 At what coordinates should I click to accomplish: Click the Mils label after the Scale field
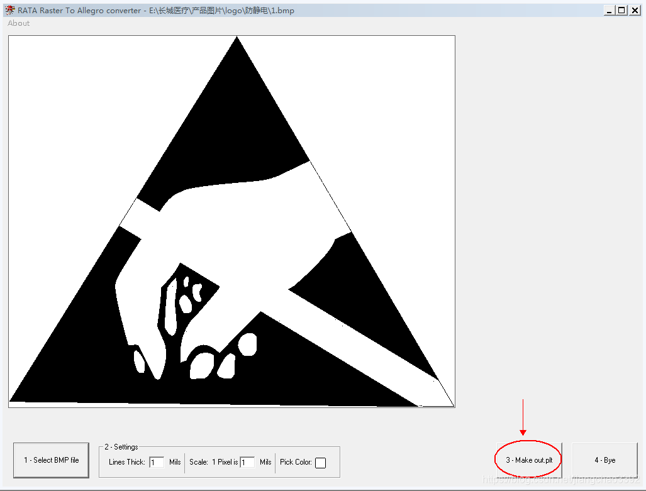[x=265, y=462]
